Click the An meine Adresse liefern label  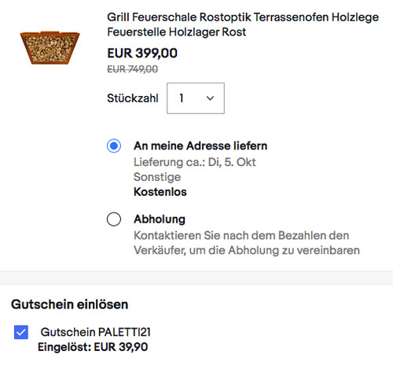click(200, 146)
